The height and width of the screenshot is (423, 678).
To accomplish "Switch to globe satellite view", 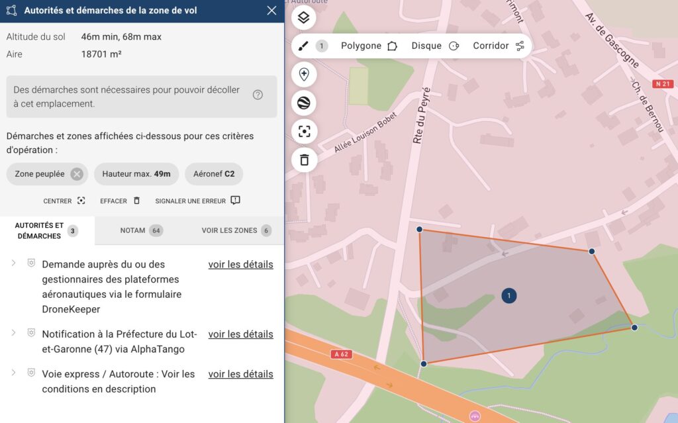I will tap(304, 103).
